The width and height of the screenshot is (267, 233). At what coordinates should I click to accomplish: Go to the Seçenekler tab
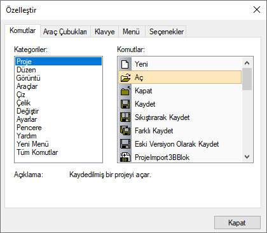pyautogui.click(x=167, y=32)
